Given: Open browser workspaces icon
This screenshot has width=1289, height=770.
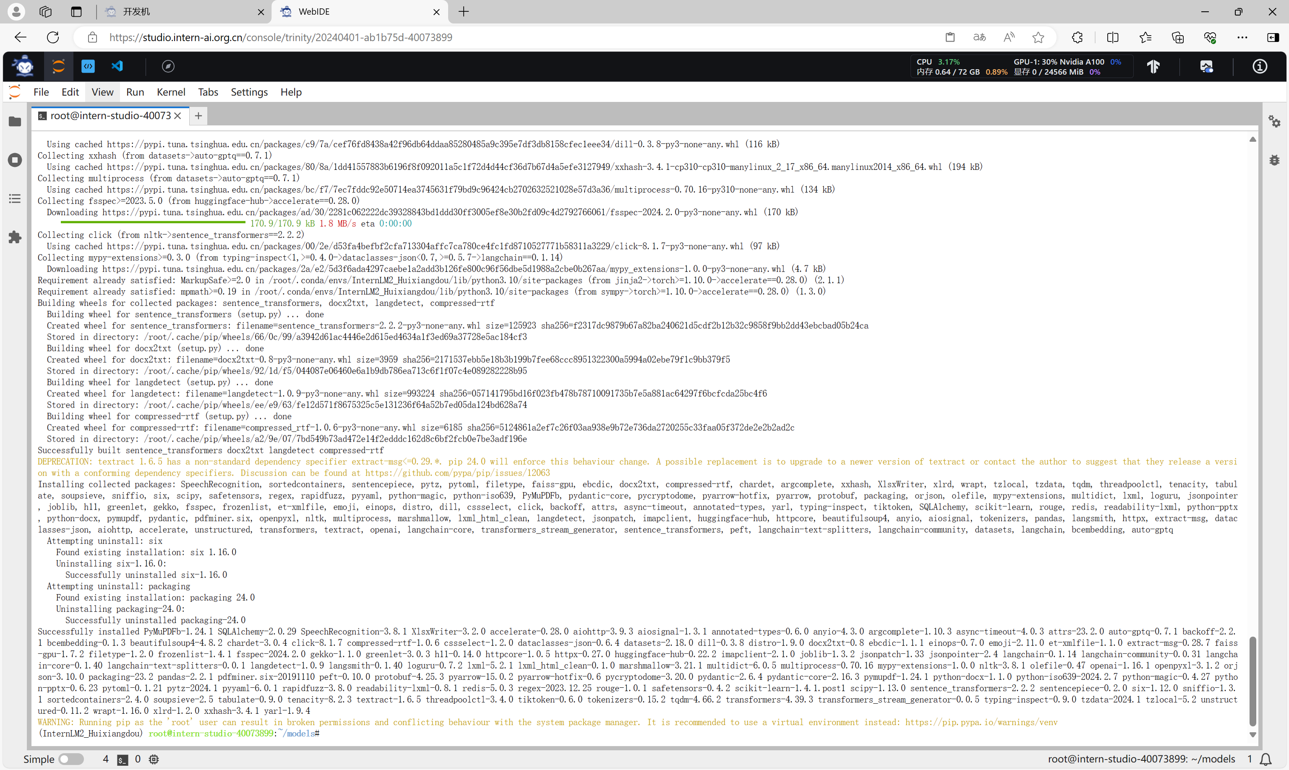Looking at the screenshot, I should [46, 11].
